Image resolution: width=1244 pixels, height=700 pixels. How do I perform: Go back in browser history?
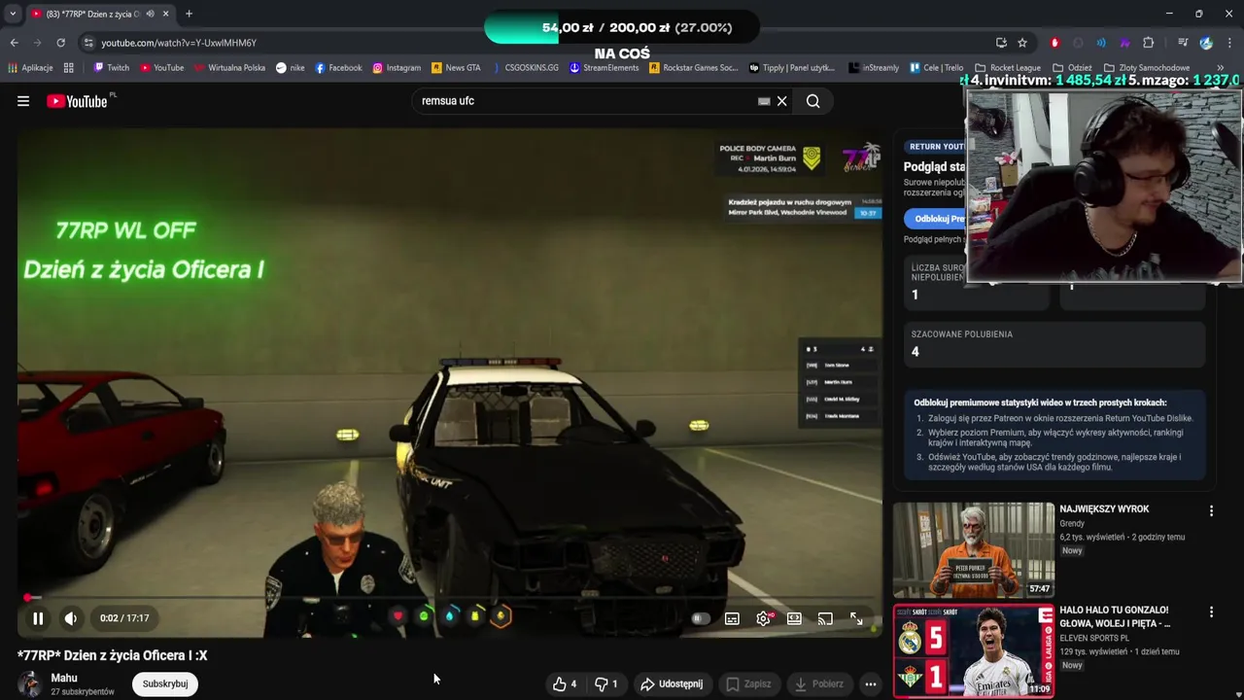(14, 43)
